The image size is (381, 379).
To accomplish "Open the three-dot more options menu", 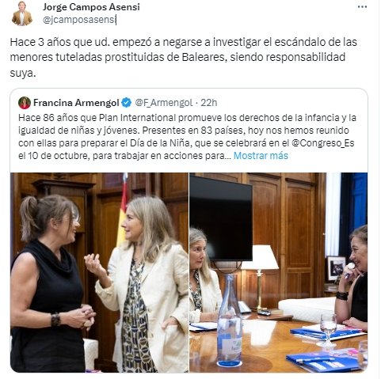I will [x=362, y=7].
